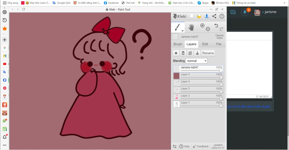
Task: Zoom in with the plus magnifier
Action: coord(202,25)
